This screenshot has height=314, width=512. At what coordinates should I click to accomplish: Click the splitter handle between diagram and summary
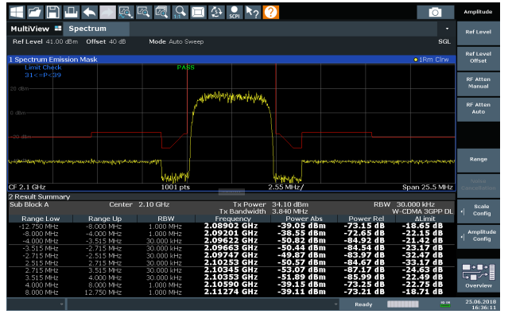(x=231, y=192)
